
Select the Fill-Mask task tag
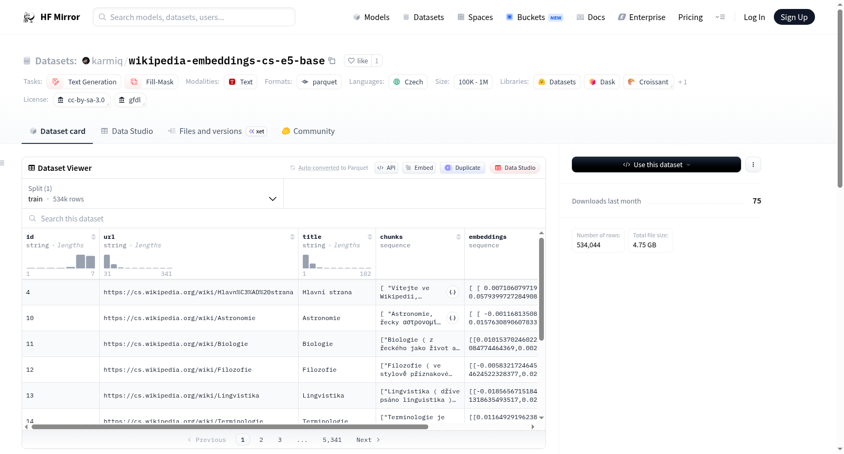pyautogui.click(x=151, y=82)
